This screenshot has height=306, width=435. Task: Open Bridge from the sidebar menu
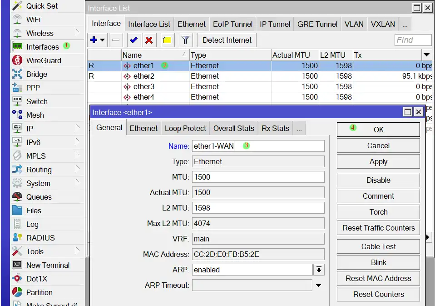click(36, 74)
